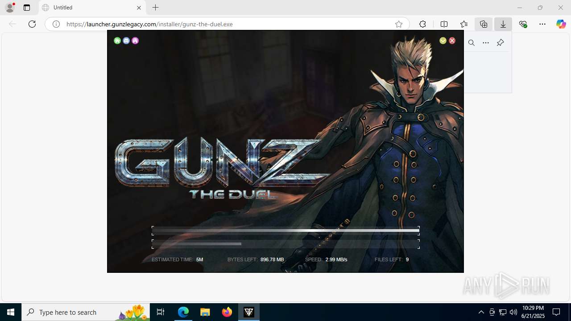Image resolution: width=571 pixels, height=321 pixels.
Task: Open Extensions puzzle icon
Action: coord(422,24)
